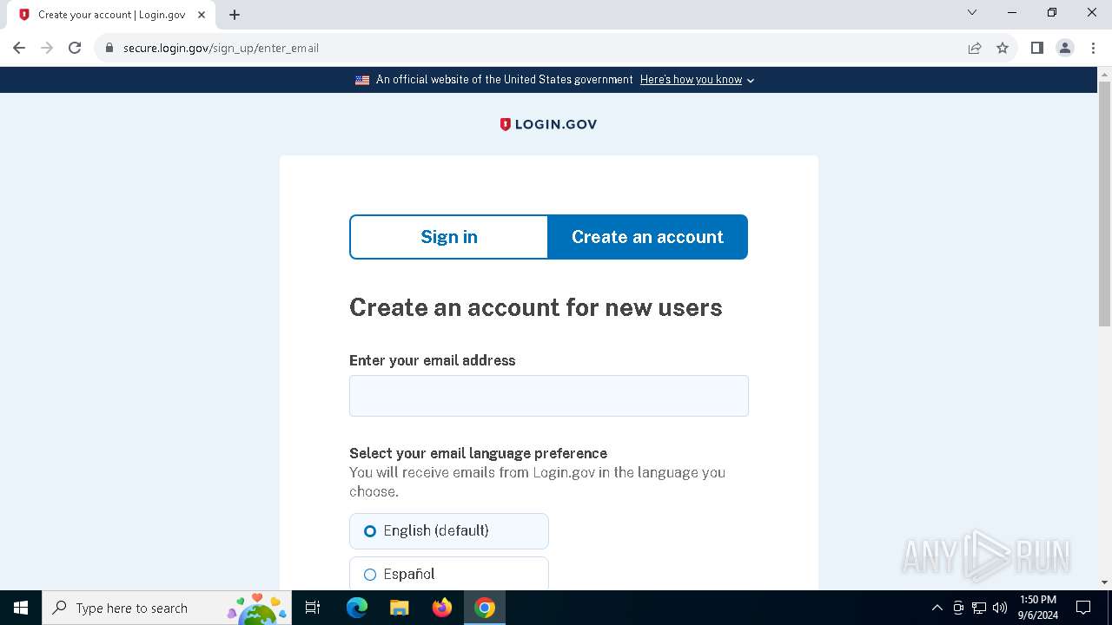The height and width of the screenshot is (625, 1112).
Task: Click the scrollbar down arrow
Action: pos(1104,582)
